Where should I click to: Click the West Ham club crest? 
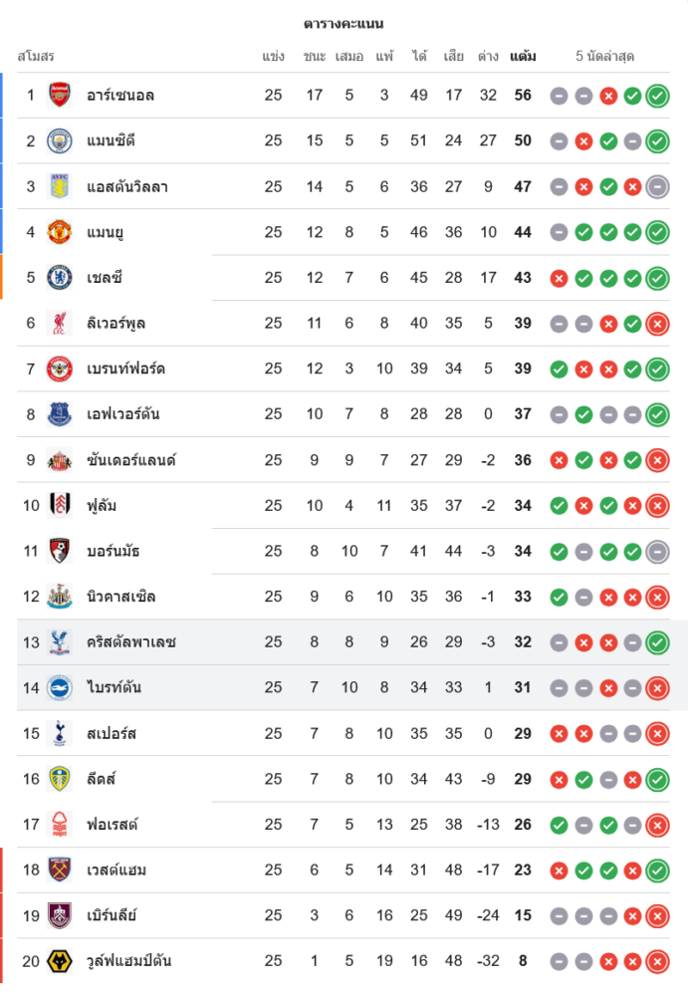click(60, 870)
